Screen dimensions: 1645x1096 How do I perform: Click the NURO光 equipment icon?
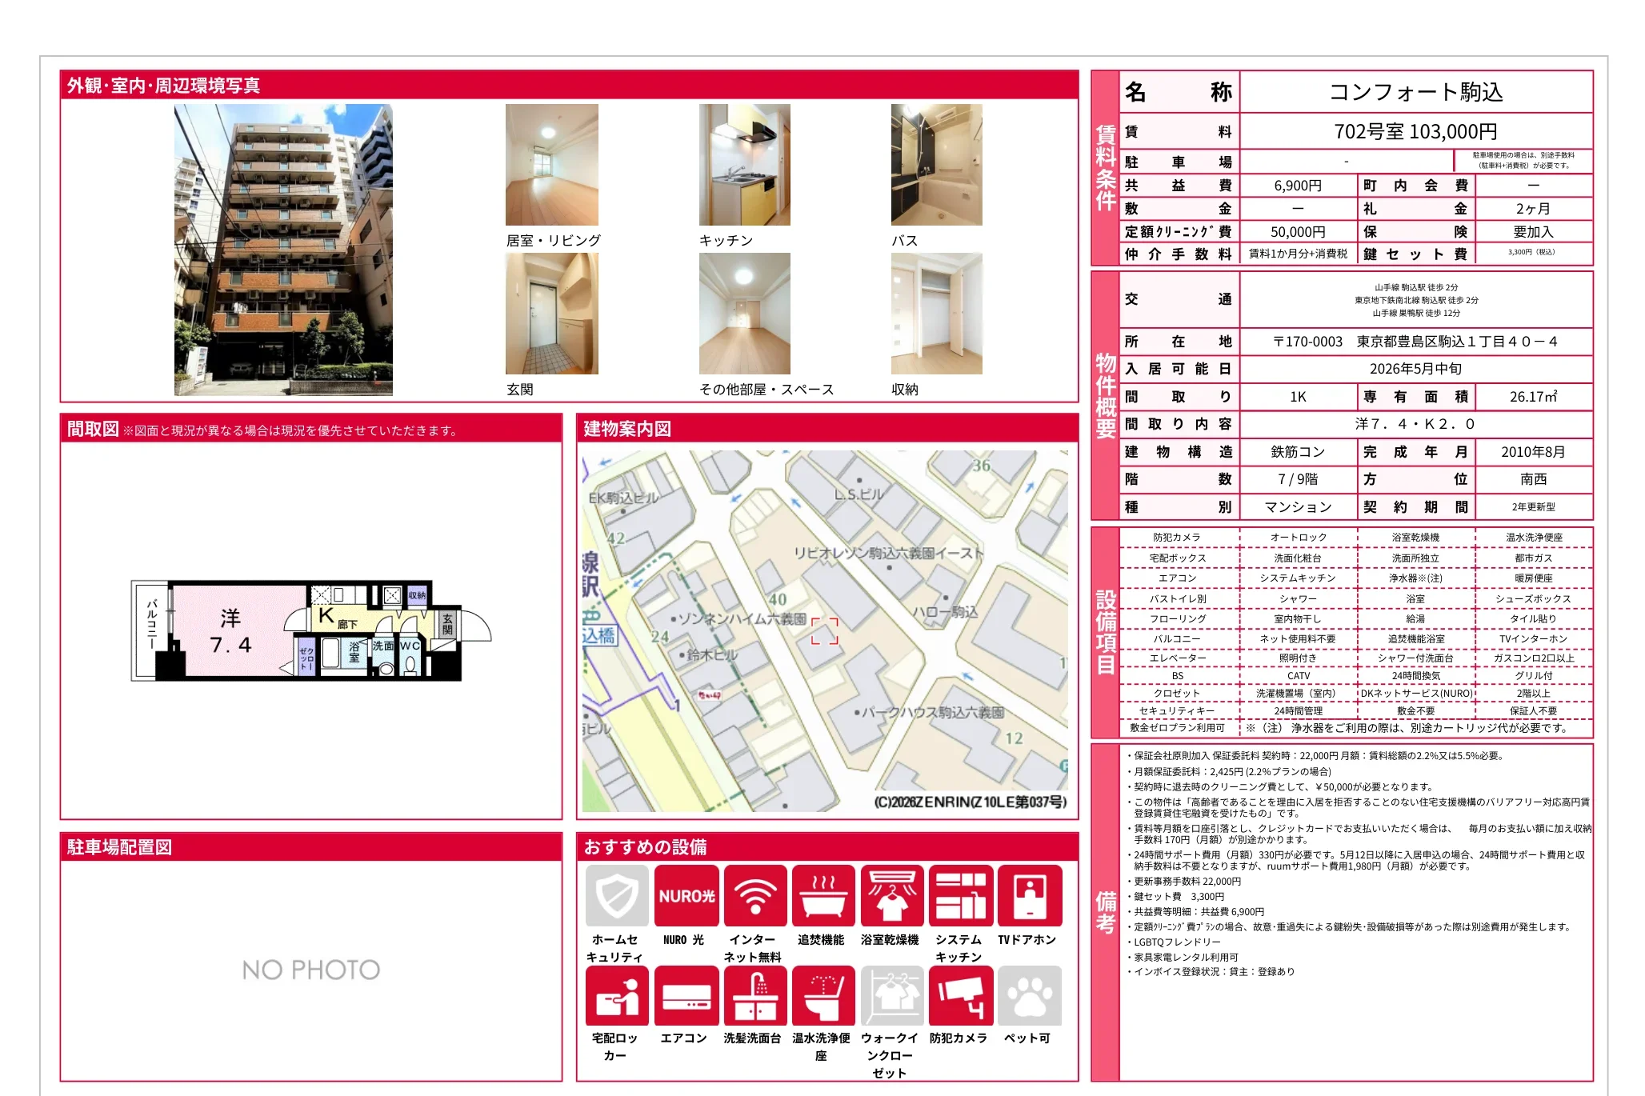click(x=686, y=895)
